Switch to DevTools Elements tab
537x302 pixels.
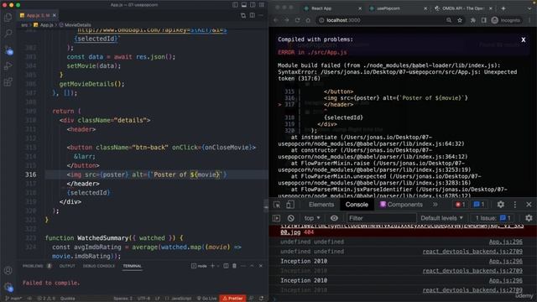click(321, 205)
